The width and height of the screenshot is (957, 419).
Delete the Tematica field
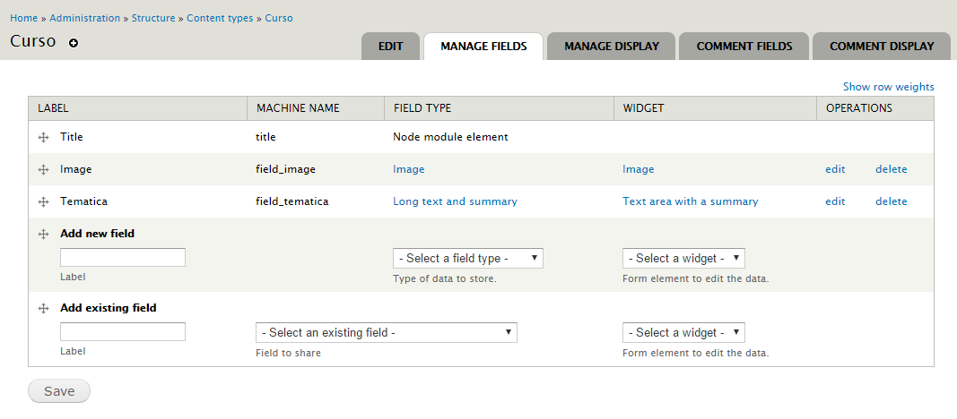coord(891,201)
